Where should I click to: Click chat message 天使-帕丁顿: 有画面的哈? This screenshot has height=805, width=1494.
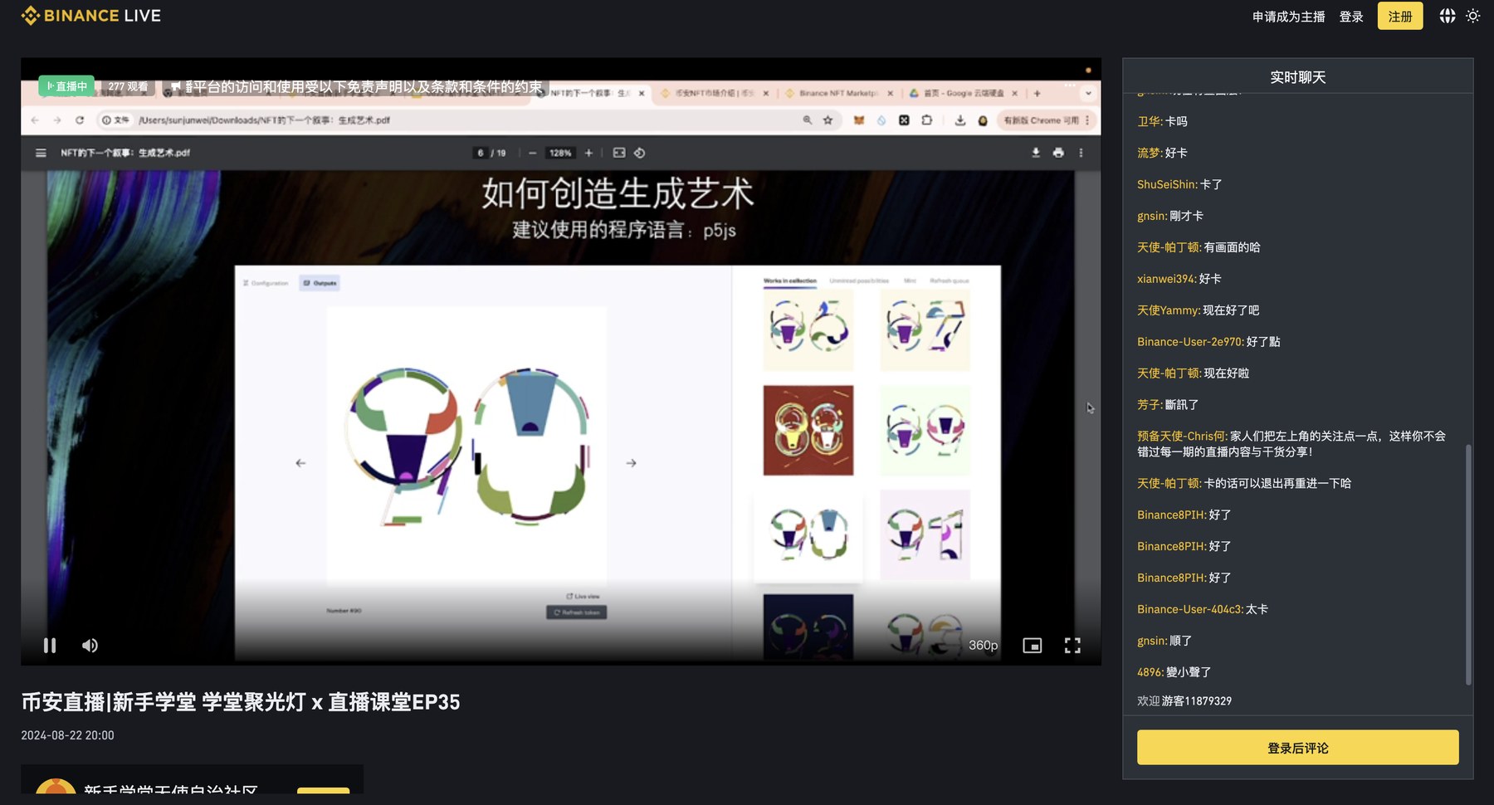point(1199,247)
